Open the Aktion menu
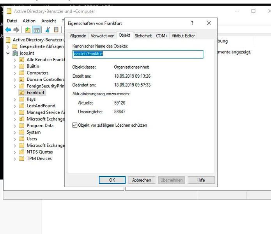Viewport: 271px width, 234px height. [29, 21]
